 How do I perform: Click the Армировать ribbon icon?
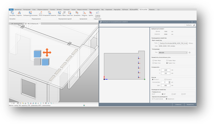click(x=77, y=13)
